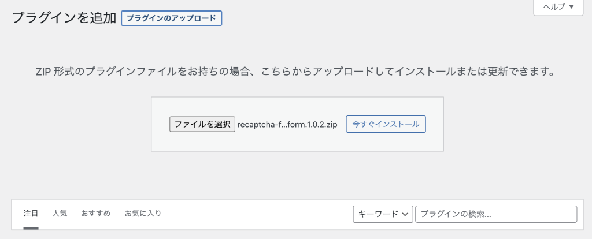The width and height of the screenshot is (592, 239).
Task: Click empty space inside the upload form box
Action: [297, 141]
